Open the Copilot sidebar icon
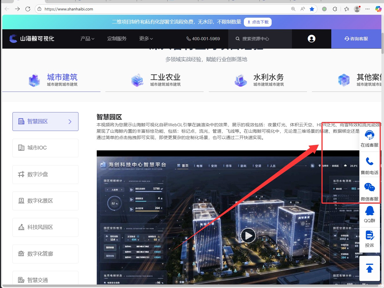 click(x=378, y=9)
